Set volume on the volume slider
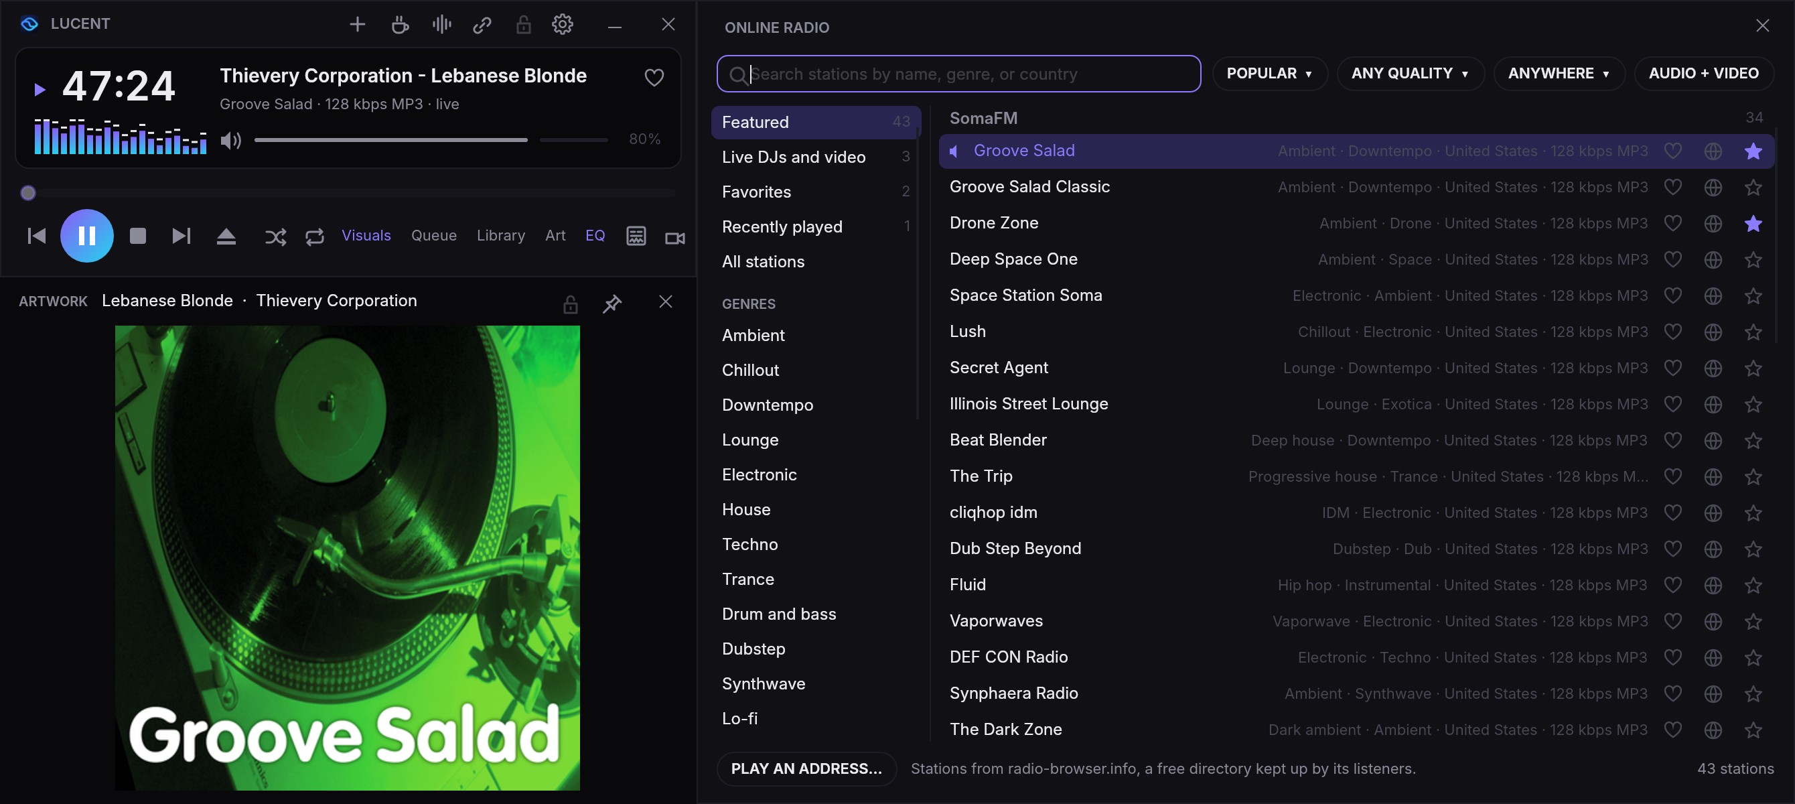Image resolution: width=1795 pixels, height=804 pixels. [x=431, y=140]
